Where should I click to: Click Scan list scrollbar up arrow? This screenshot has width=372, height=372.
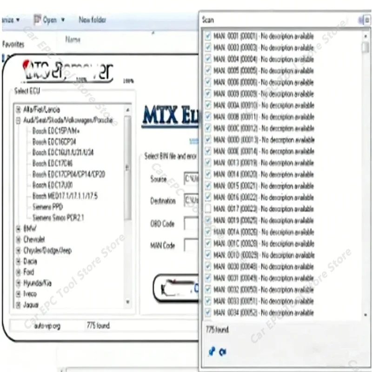coord(365,36)
